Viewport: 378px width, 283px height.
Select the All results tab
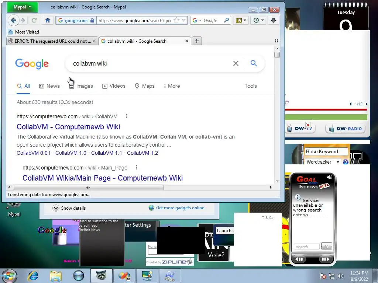tap(23, 86)
